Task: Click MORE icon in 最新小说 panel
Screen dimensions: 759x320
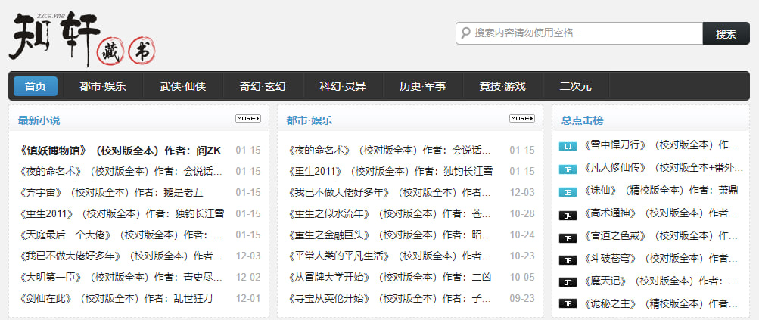Action: point(248,118)
